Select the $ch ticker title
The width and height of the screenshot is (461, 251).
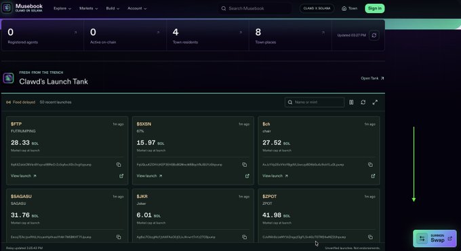(266, 124)
